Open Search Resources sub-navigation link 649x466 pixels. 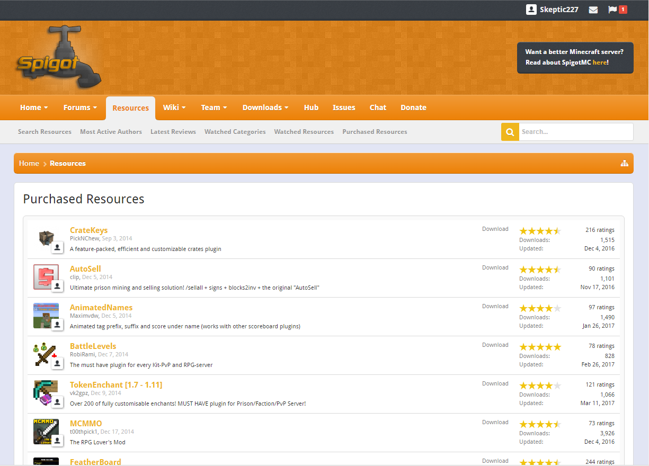[x=45, y=132]
